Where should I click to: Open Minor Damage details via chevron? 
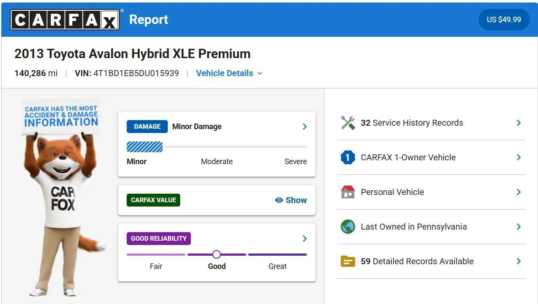(x=305, y=127)
